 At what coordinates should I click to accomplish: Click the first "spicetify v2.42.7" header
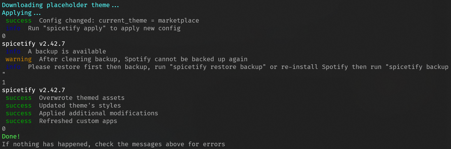[x=33, y=44]
